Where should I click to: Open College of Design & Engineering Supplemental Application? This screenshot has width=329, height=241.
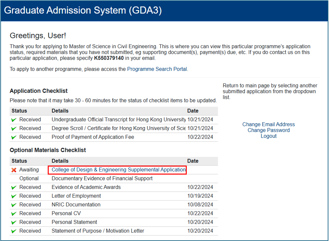119,170
